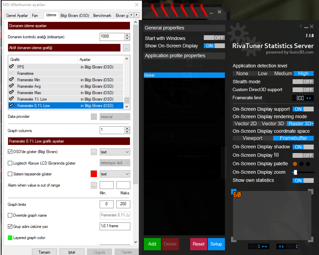The image size is (319, 255).
Task: Open system tray text dropdown
Action: pos(115,174)
